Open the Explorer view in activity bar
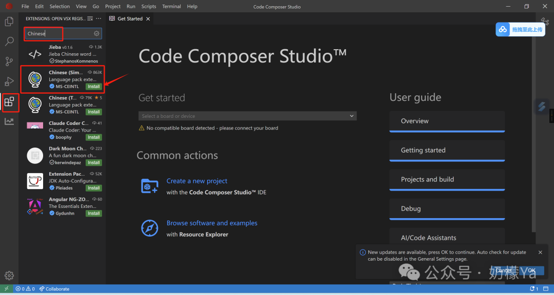Image resolution: width=554 pixels, height=295 pixels. pos(9,22)
